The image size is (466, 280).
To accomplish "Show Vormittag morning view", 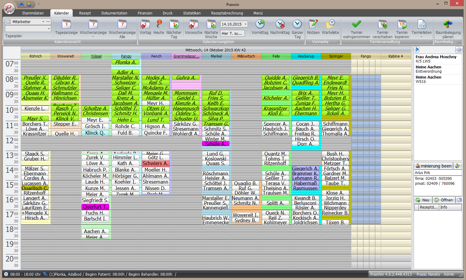I will 260,27.
